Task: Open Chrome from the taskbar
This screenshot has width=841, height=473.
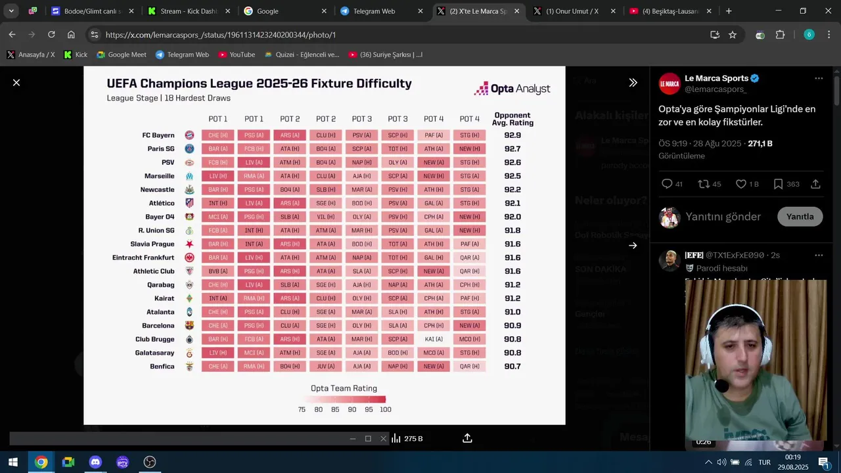Action: coord(41,462)
